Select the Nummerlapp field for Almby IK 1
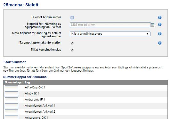 click(12, 94)
